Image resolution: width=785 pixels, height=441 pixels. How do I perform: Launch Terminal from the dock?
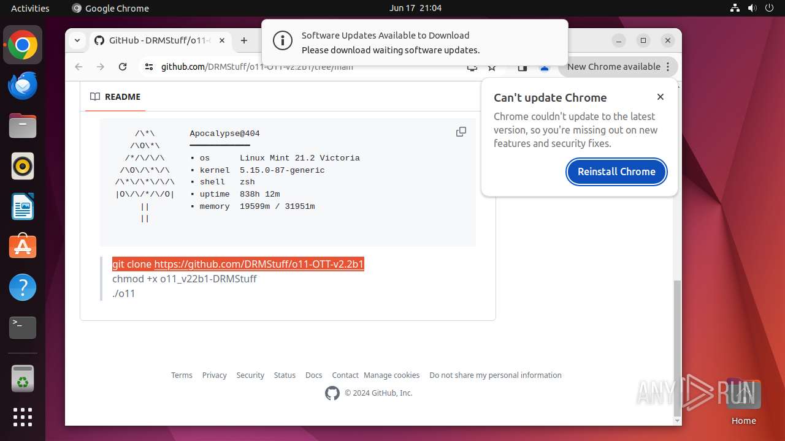pos(23,328)
